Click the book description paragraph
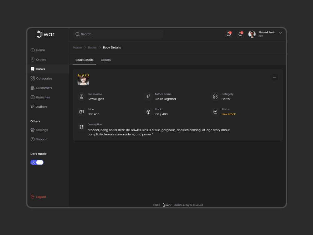The image size is (313, 235). tap(159, 132)
